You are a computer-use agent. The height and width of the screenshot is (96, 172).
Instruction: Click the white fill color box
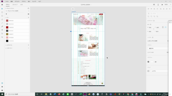point(152,62)
